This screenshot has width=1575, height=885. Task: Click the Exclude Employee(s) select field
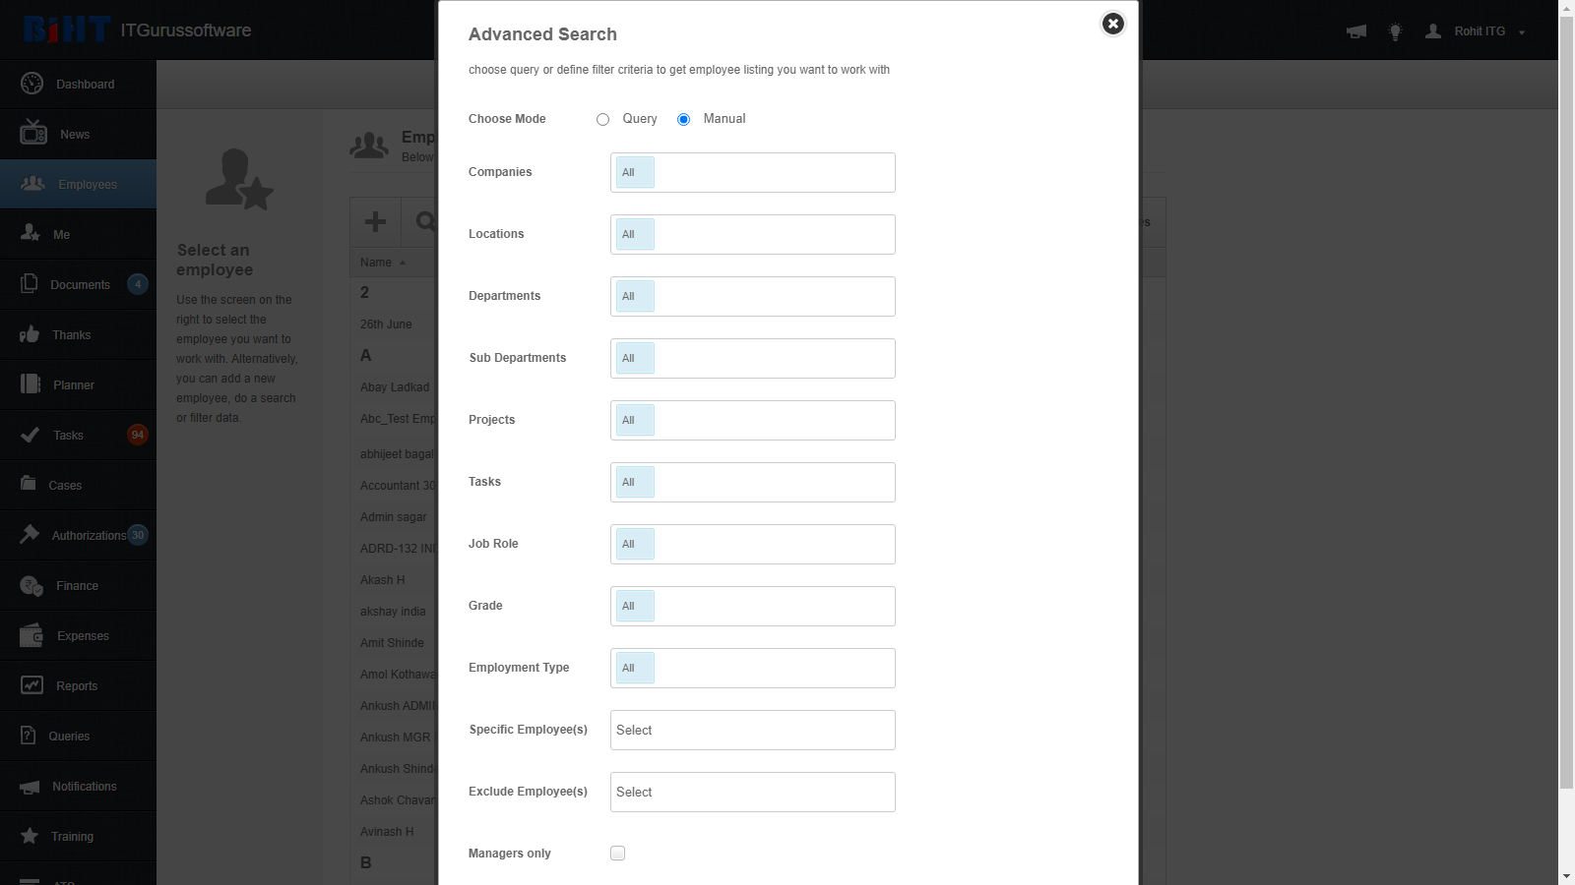[x=753, y=792]
